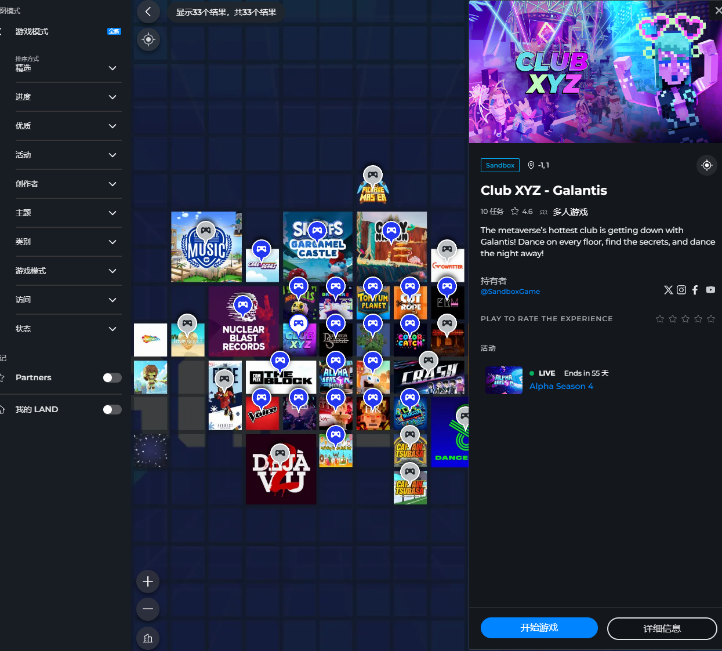Click the gamepad pin on Color Catch tile
The image size is (722, 651).
click(410, 323)
